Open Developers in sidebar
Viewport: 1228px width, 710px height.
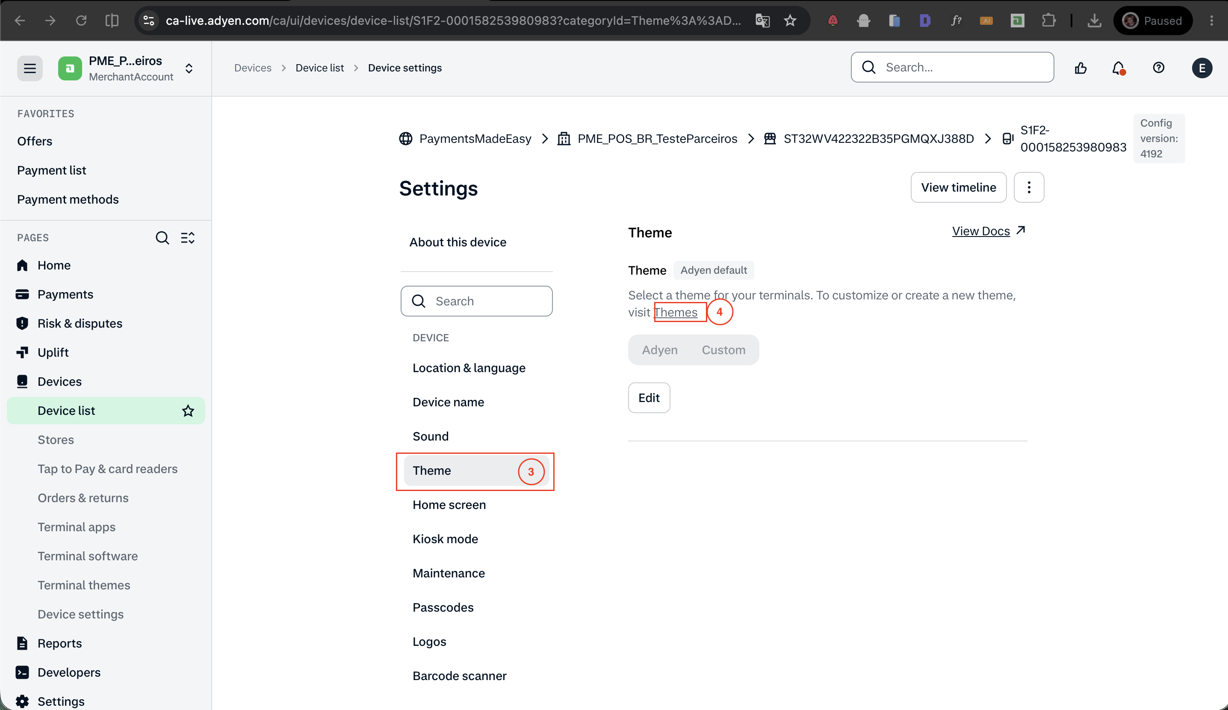[x=69, y=672]
